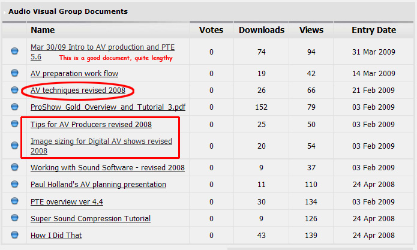
Task: Open Image sizing for Digital AV shows link
Action: (101, 142)
